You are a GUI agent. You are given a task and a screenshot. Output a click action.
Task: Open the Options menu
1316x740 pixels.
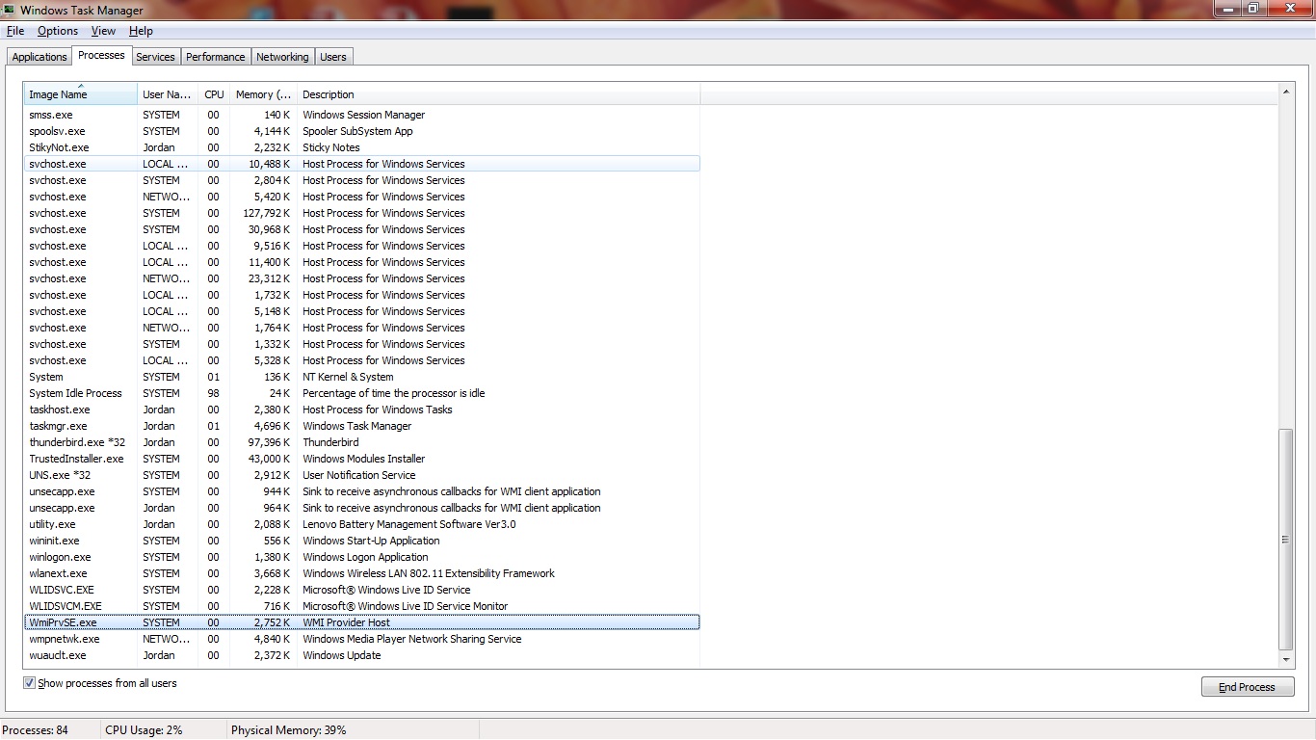coord(58,31)
